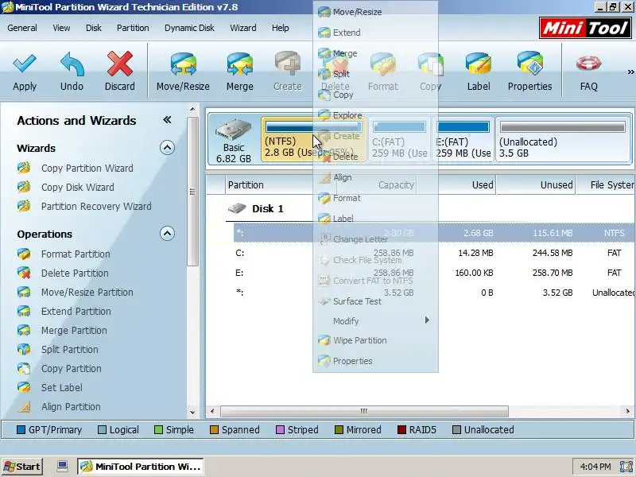Click the Merge toolbar icon
Viewport: 636px width, 477px height.
point(240,64)
